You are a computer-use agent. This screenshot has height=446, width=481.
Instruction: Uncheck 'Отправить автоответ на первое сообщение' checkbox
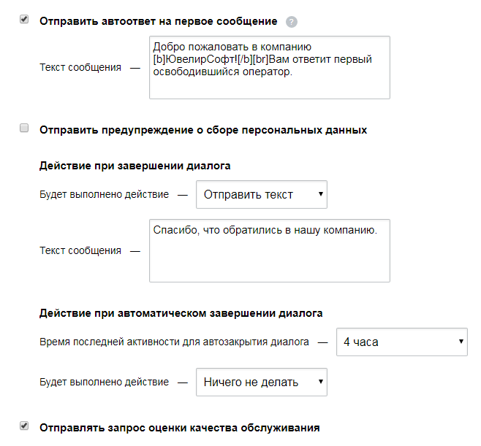click(x=24, y=19)
